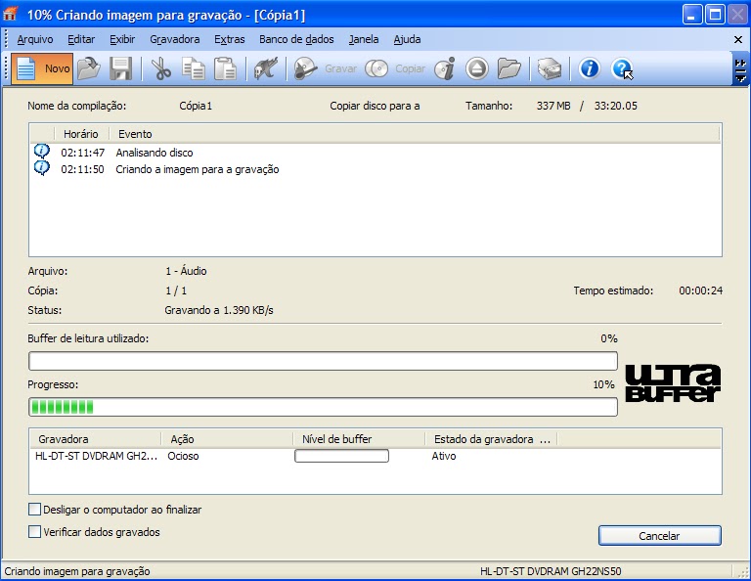Click the Estado da gravadora column header
Image resolution: width=751 pixels, height=581 pixels.
(492, 439)
